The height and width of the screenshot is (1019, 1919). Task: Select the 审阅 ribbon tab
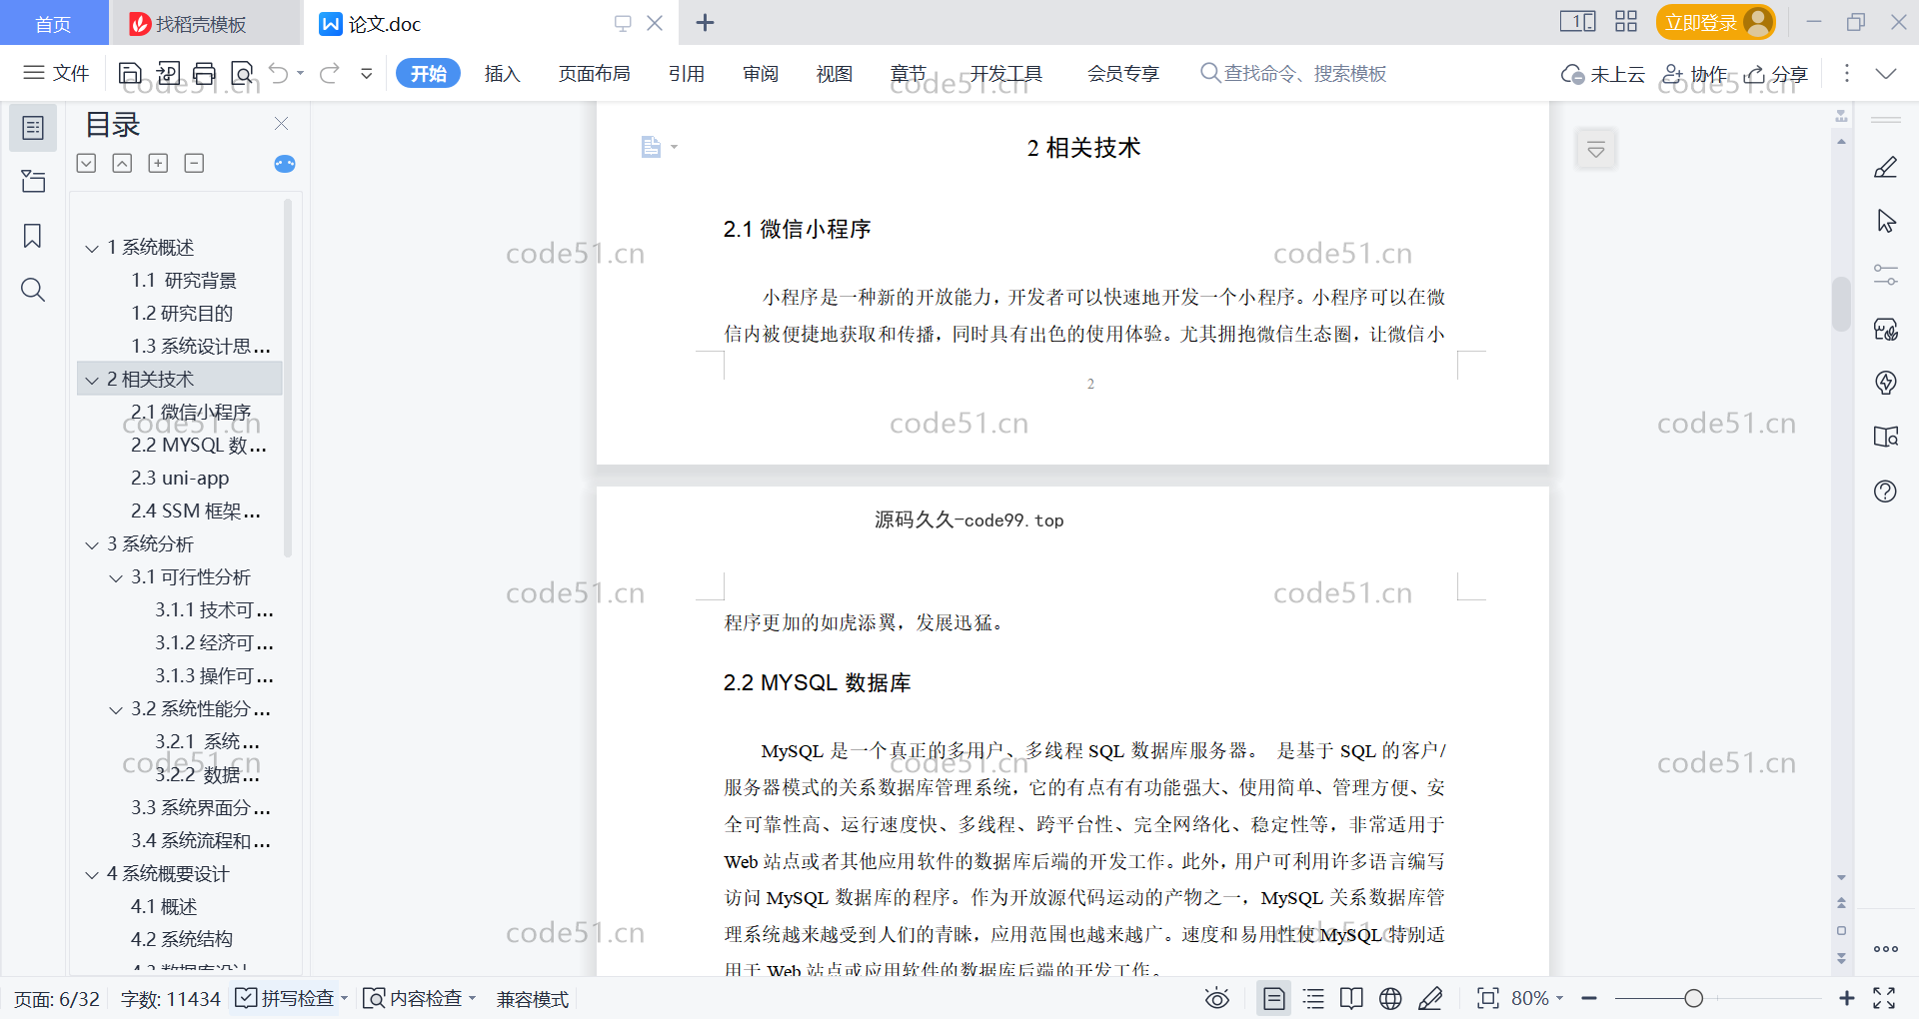pyautogui.click(x=760, y=73)
